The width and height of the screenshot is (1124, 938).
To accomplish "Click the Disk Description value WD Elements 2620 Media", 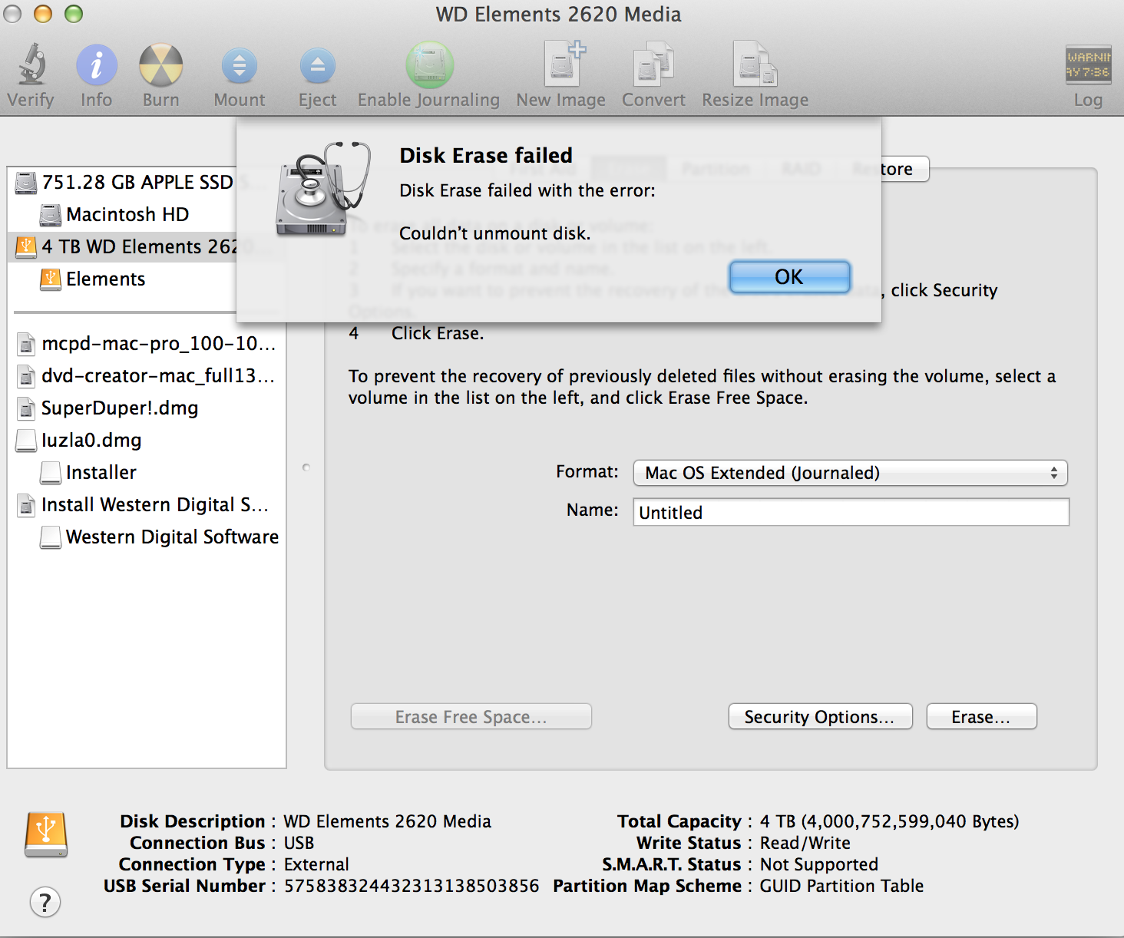I will coord(387,821).
